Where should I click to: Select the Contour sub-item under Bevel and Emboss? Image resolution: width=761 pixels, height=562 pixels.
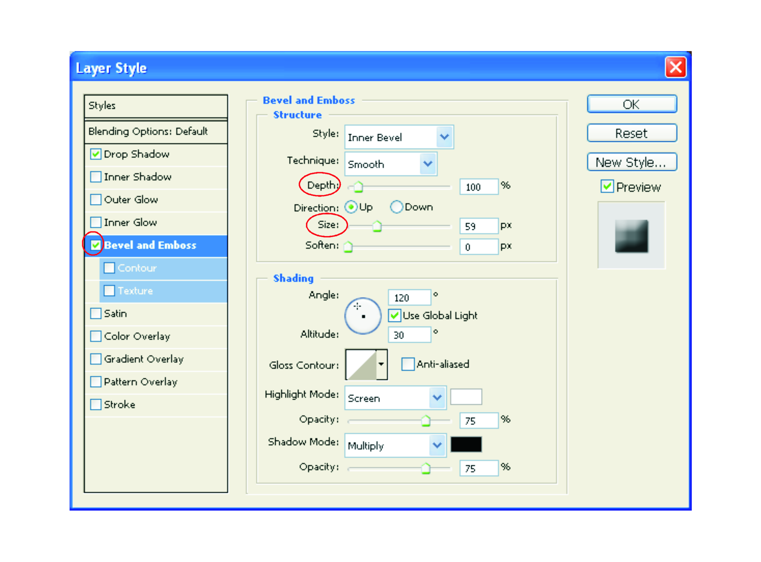[137, 268]
